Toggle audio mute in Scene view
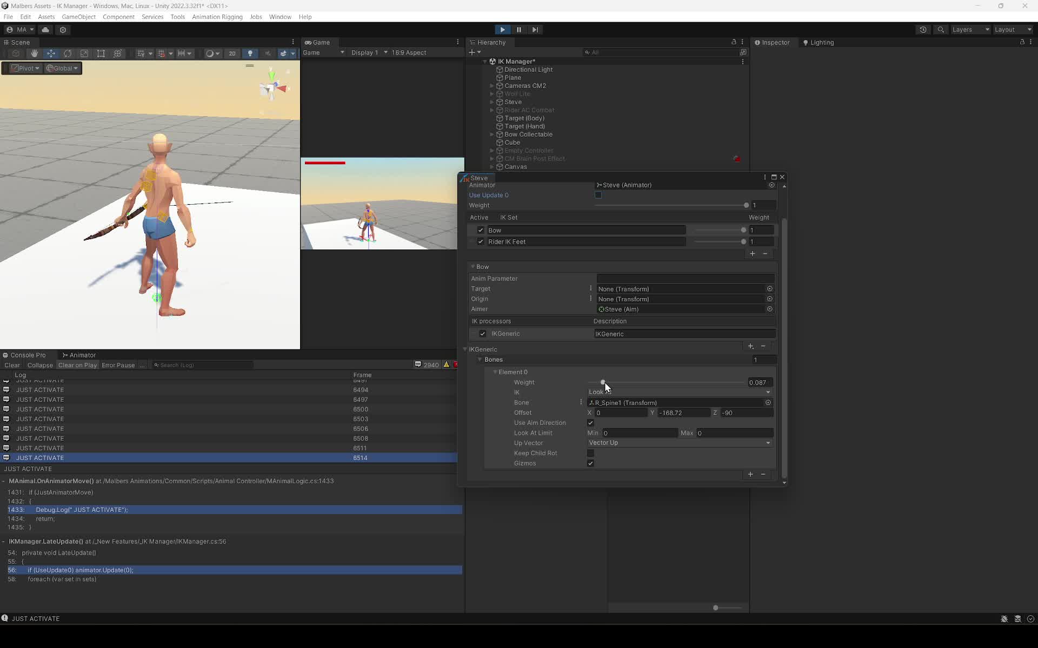This screenshot has height=648, width=1038. tap(268, 53)
